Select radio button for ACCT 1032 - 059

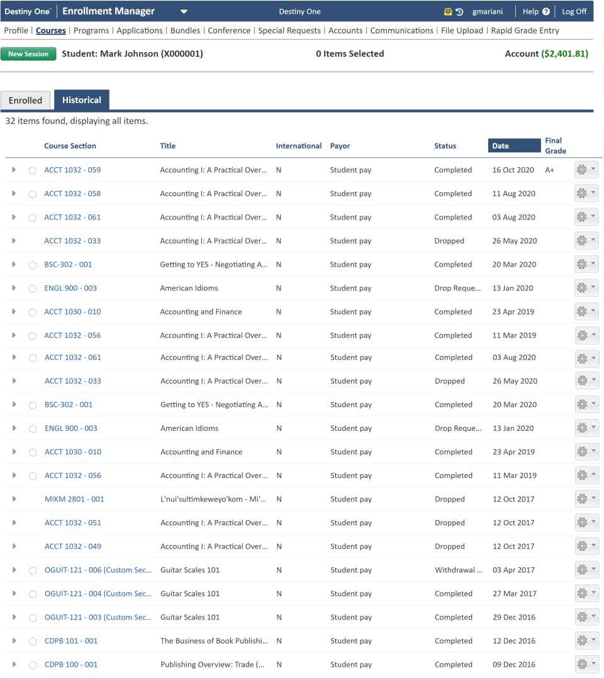point(33,170)
